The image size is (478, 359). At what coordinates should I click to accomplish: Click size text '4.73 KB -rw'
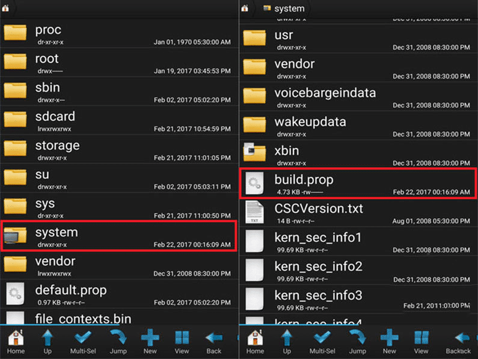[300, 192]
